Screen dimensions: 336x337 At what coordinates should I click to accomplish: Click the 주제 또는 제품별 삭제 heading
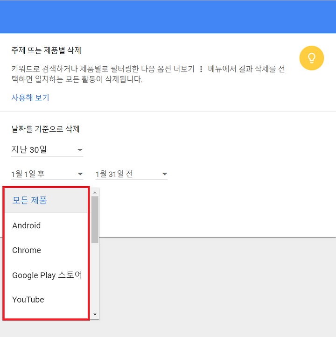(46, 50)
